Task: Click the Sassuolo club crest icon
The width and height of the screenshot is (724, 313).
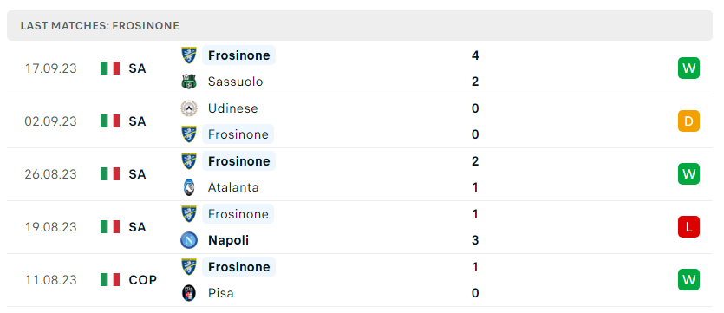Action: (x=188, y=82)
